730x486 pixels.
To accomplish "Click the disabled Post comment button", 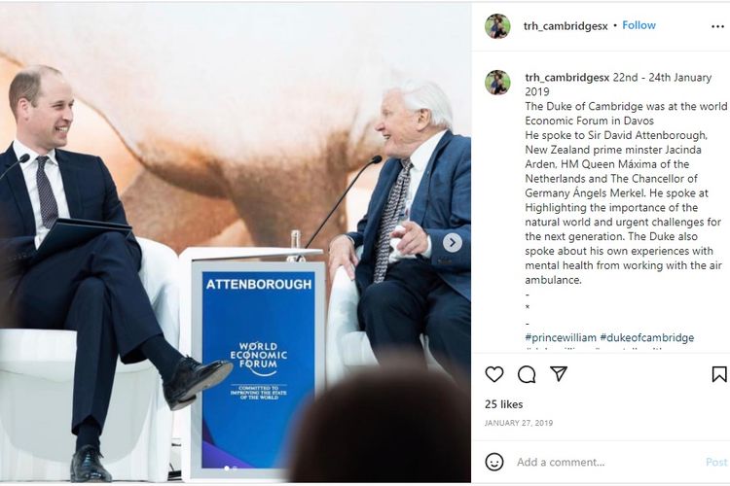I will pos(716,462).
